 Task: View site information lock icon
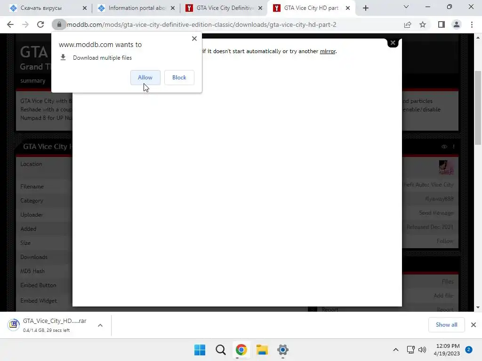59,24
